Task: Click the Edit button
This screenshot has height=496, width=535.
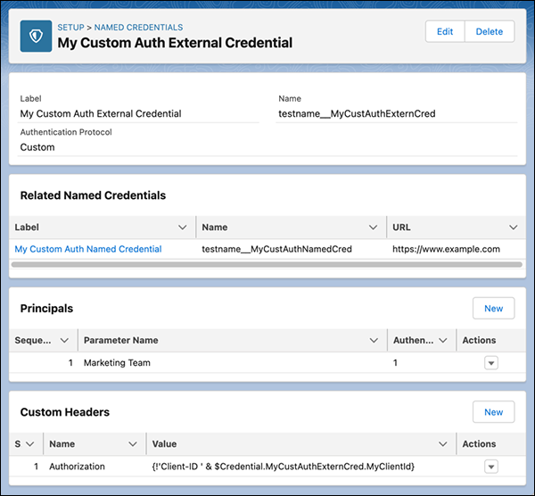Action: (x=445, y=31)
